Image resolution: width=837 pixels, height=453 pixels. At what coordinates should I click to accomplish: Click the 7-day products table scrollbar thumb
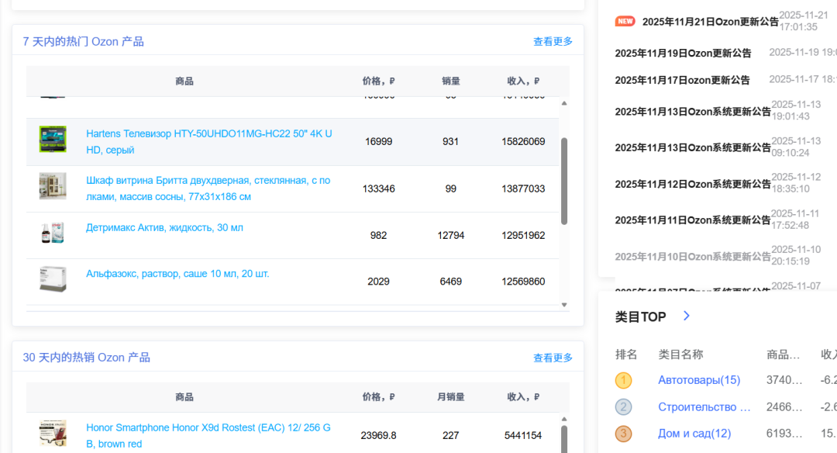(564, 181)
